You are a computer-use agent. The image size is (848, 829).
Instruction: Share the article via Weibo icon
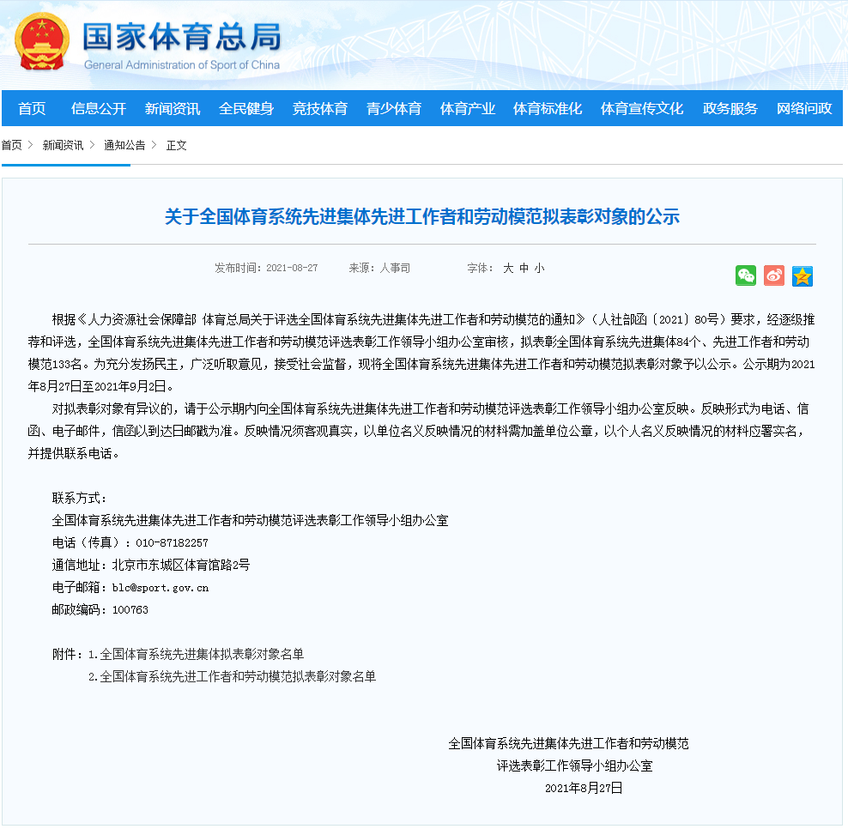pos(774,275)
